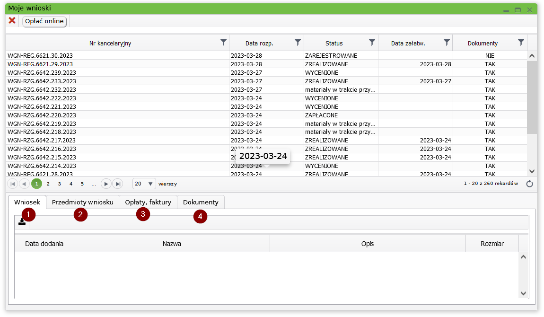
Task: Open filter for Data rozp. column
Action: (x=298, y=43)
